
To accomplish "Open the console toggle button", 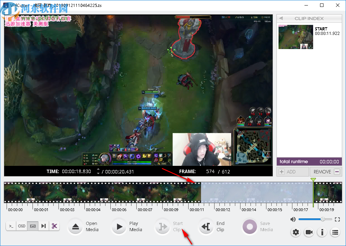I will pos(11,226).
